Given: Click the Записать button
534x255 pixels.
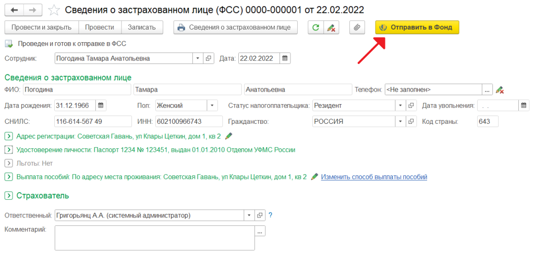Looking at the screenshot, I should (142, 28).
